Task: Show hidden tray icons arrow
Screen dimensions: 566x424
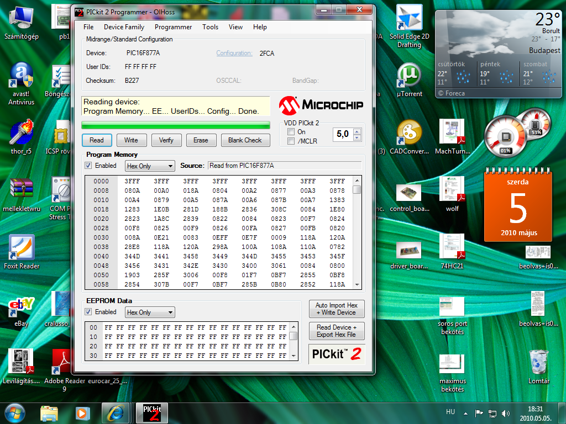Action: [465, 414]
